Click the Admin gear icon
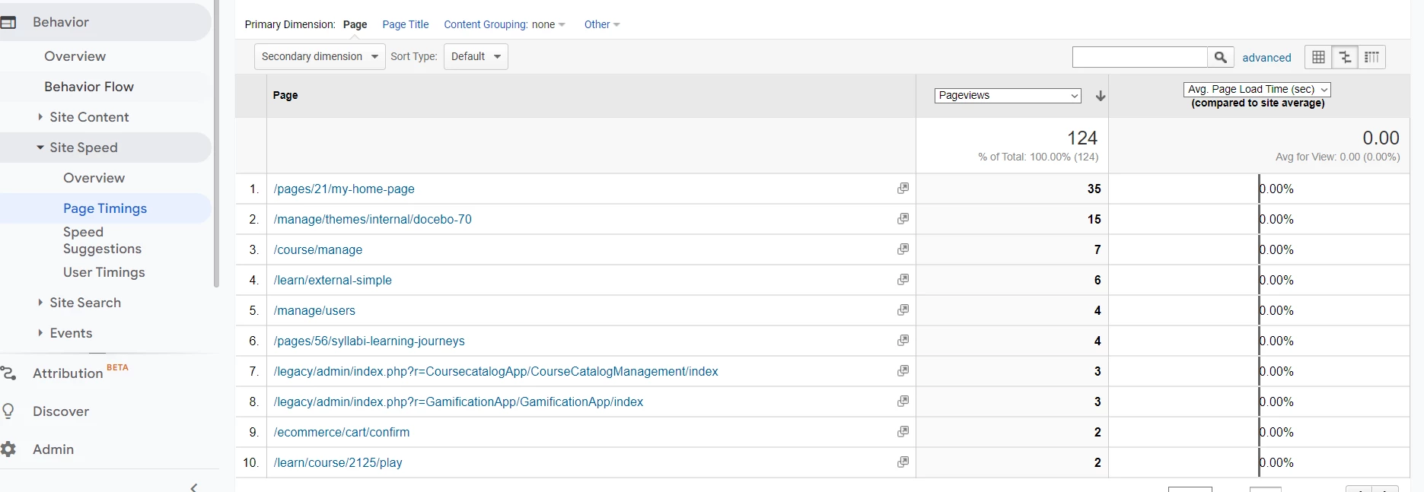This screenshot has width=1424, height=492. click(8, 449)
